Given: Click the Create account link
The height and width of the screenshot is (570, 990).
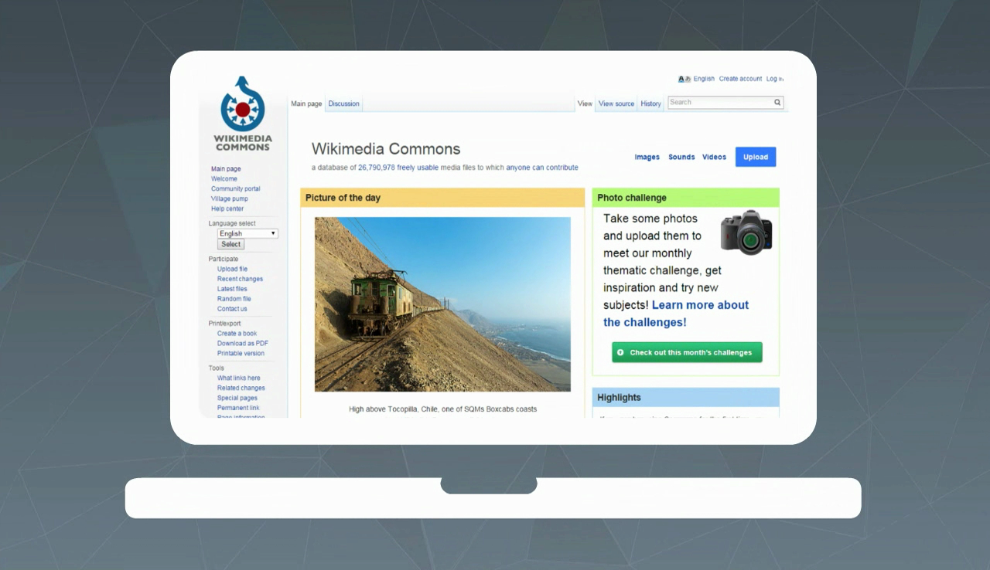Looking at the screenshot, I should coord(740,79).
